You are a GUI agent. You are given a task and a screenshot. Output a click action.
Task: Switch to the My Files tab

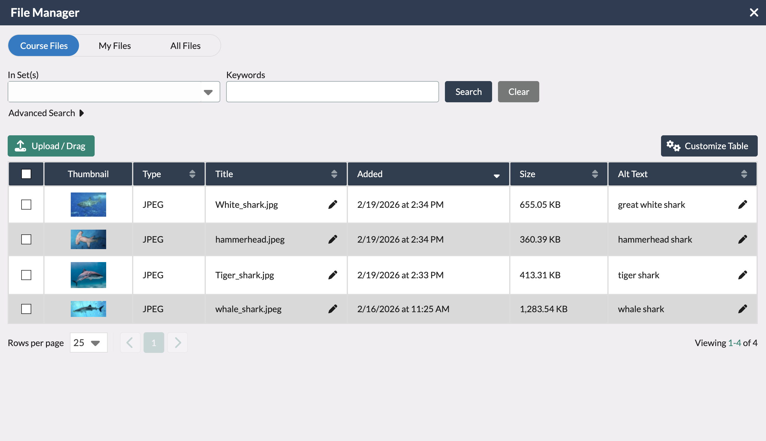(x=114, y=45)
